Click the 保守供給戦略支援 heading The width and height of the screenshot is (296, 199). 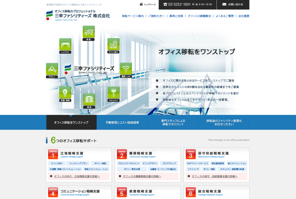tap(213, 153)
